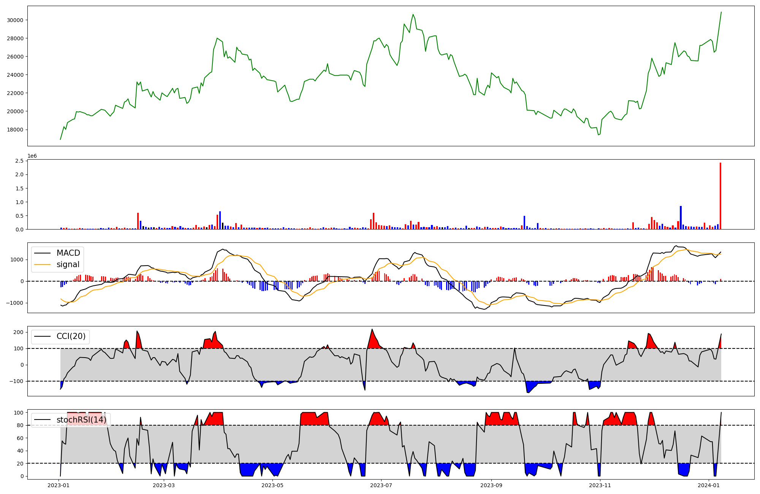This screenshot has height=494, width=760.
Task: Click the 2023-03 x-axis date label
Action: point(164,485)
